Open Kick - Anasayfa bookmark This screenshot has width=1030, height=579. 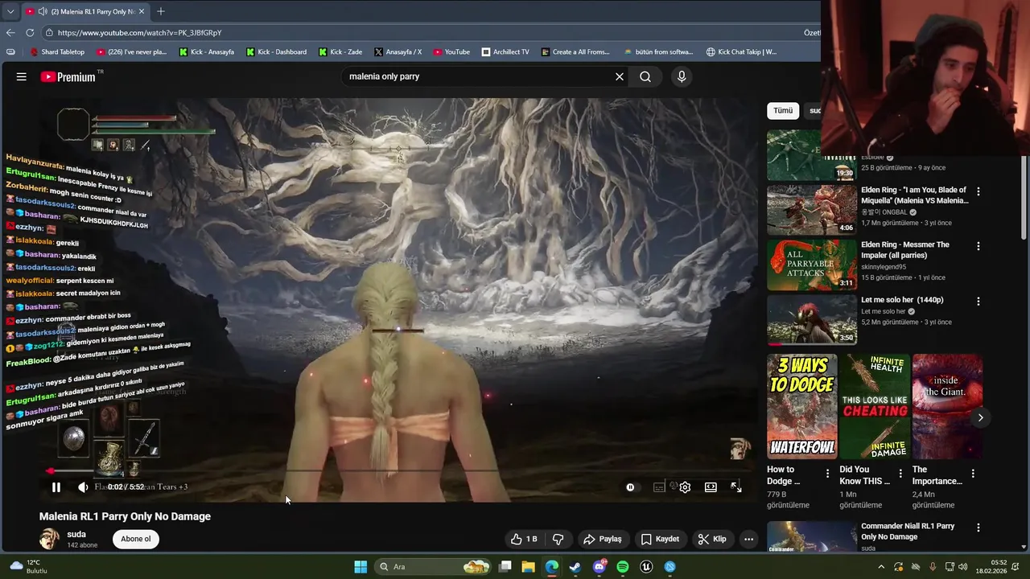pyautogui.click(x=206, y=51)
